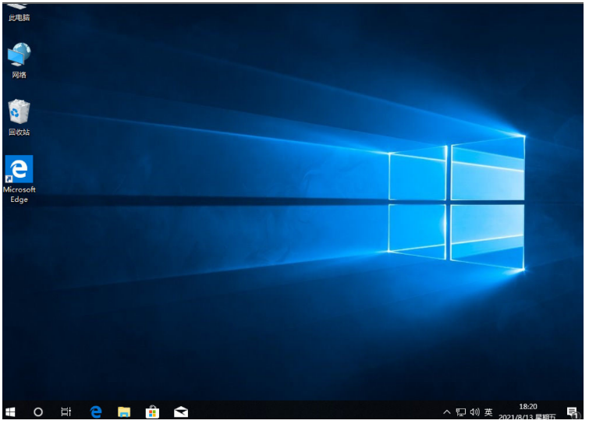Screen dimensions: 589x424
Task: Launch Microsoft Edge from the taskbar
Action: [96, 412]
